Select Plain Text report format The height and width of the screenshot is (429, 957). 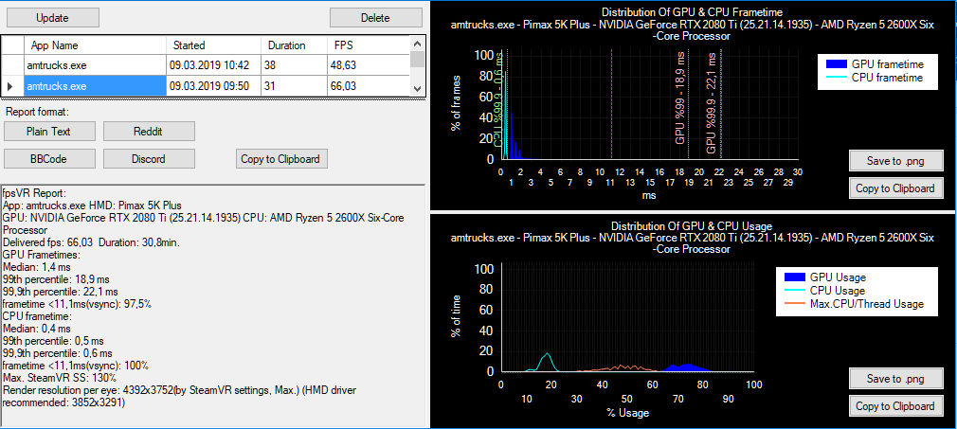[49, 132]
